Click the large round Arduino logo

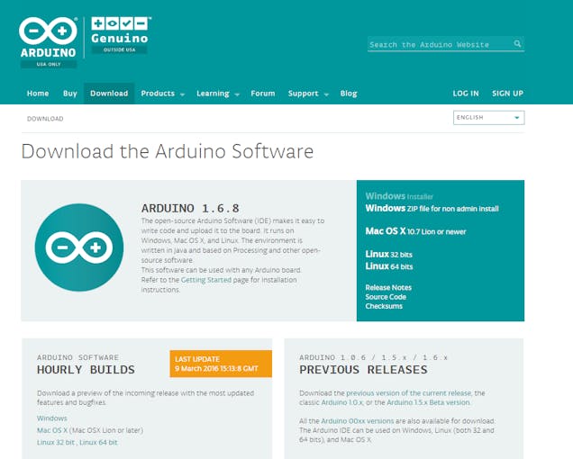(x=79, y=247)
